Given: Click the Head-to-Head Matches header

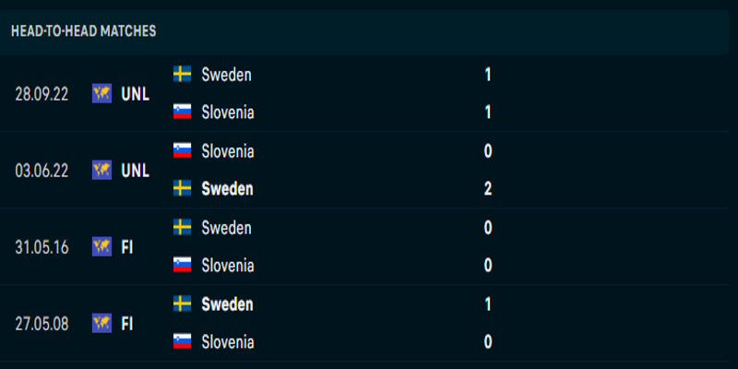Looking at the screenshot, I should coord(84,31).
